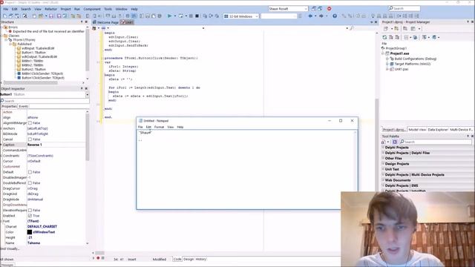475x267 pixels.
Task: Click the green Run button in toolbar
Action: 170,16
